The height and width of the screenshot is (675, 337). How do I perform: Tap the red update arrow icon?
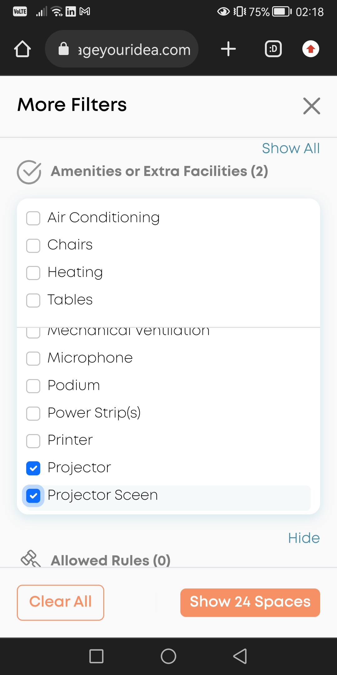[310, 49]
